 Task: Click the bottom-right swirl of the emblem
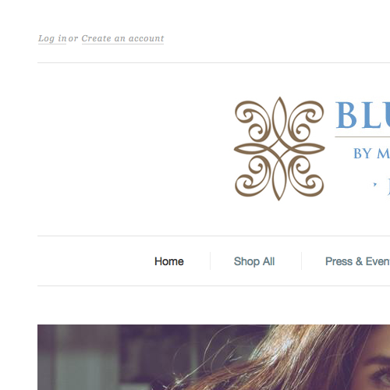pyautogui.click(x=307, y=176)
